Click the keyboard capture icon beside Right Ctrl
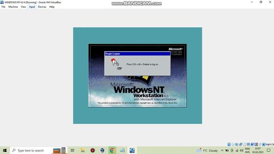The width and height of the screenshot is (274, 154). pos(264,145)
